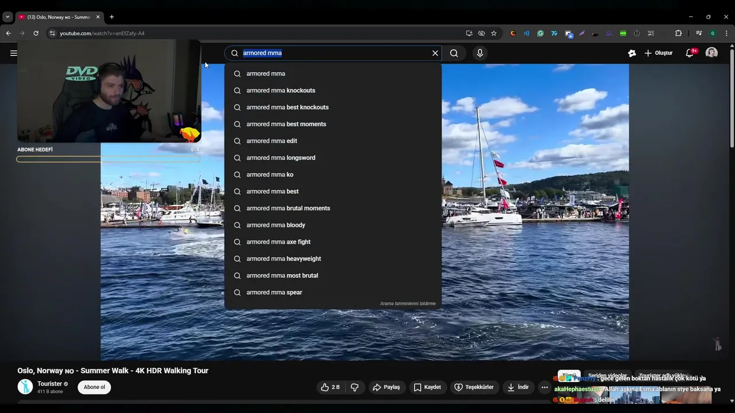Open the tab search dropdown arrow
Screen dimensions: 735x413
(7, 17)
